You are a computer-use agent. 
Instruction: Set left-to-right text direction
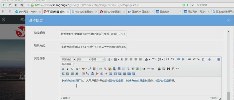click(x=168, y=59)
